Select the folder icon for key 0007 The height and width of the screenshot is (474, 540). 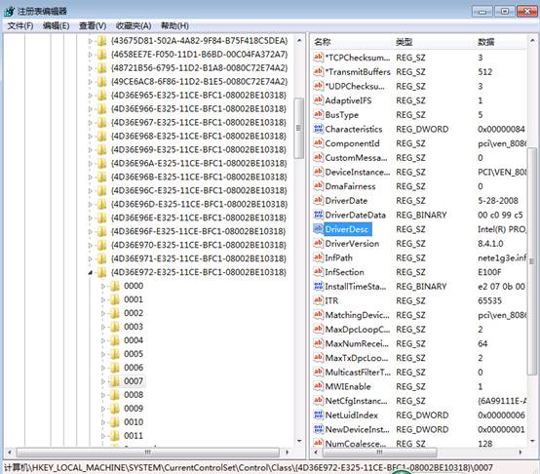115,381
